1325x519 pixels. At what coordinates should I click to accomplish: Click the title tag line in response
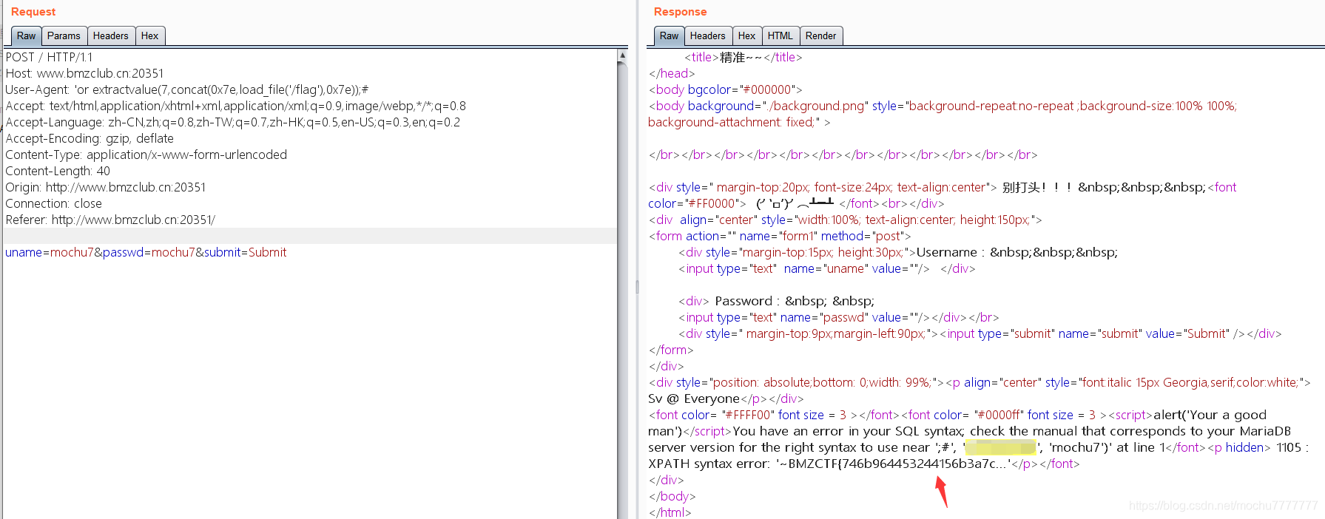pyautogui.click(x=743, y=57)
